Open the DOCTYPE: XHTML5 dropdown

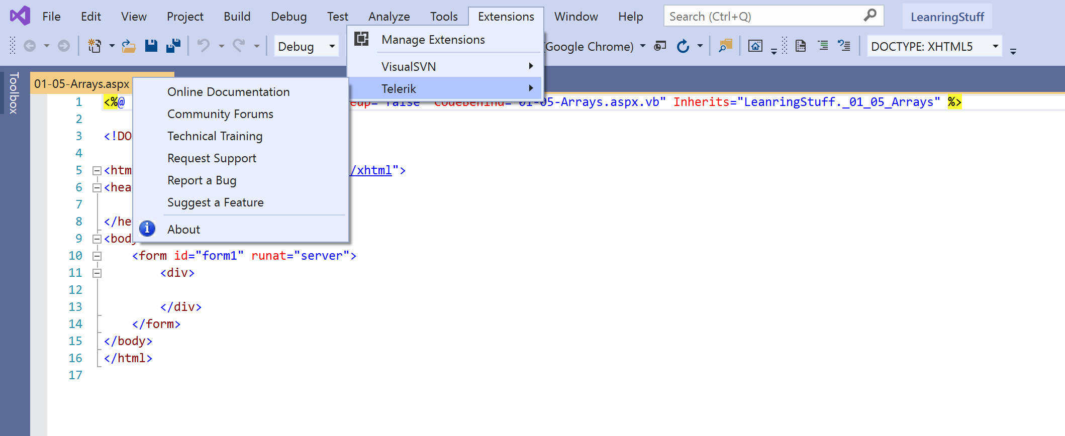tap(934, 46)
